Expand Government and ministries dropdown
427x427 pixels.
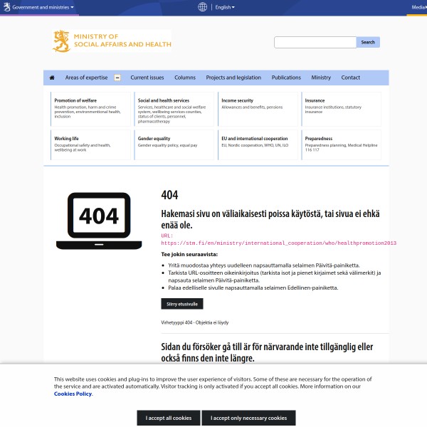pyautogui.click(x=43, y=7)
